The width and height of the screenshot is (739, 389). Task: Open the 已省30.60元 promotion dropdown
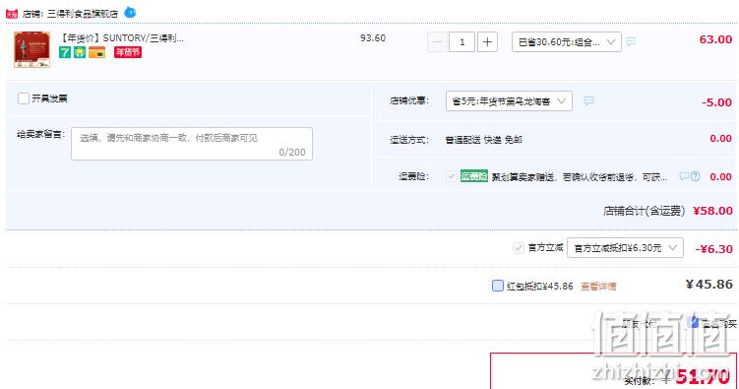(x=567, y=42)
